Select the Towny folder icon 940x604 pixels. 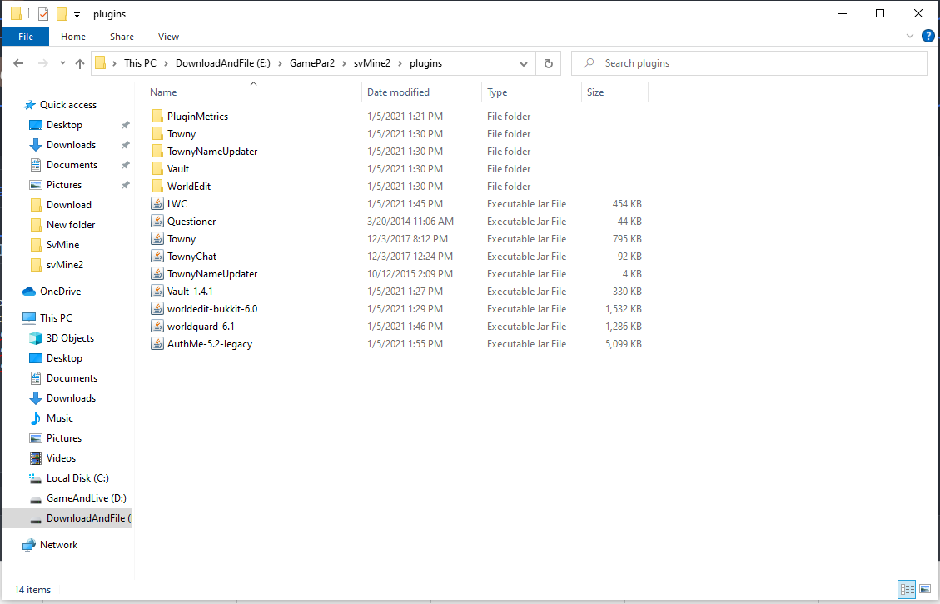pos(157,134)
